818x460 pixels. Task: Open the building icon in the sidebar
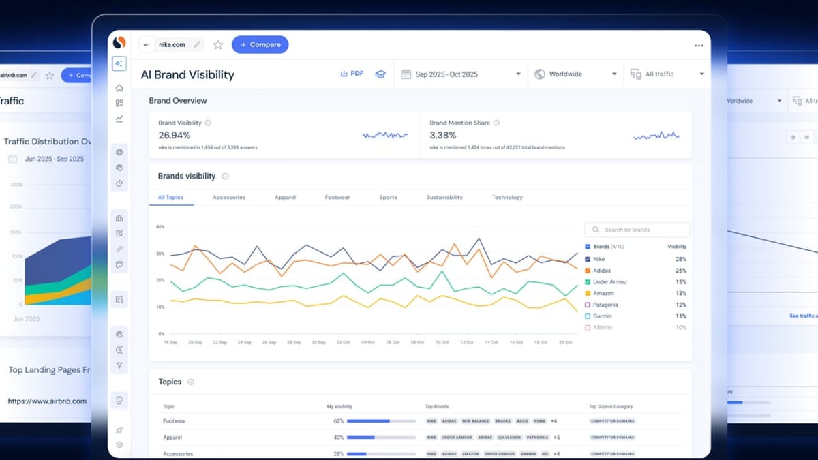coord(119,218)
